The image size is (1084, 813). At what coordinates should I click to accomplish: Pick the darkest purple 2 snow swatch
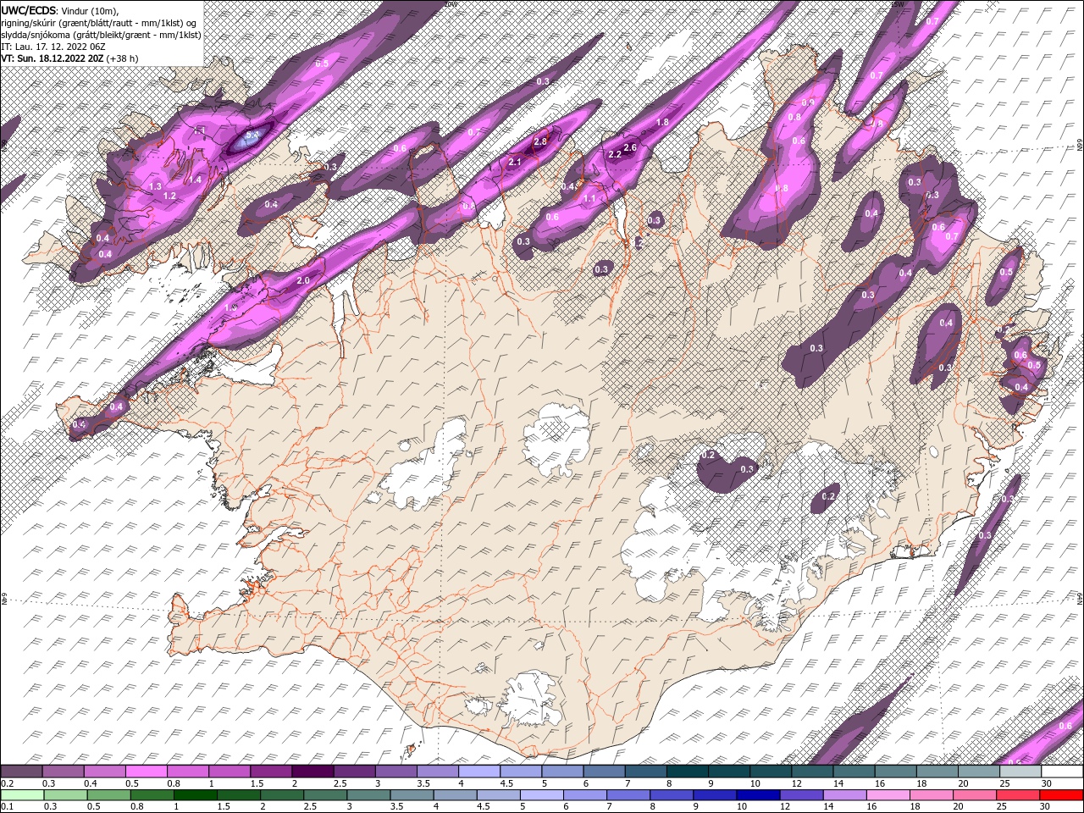point(312,772)
